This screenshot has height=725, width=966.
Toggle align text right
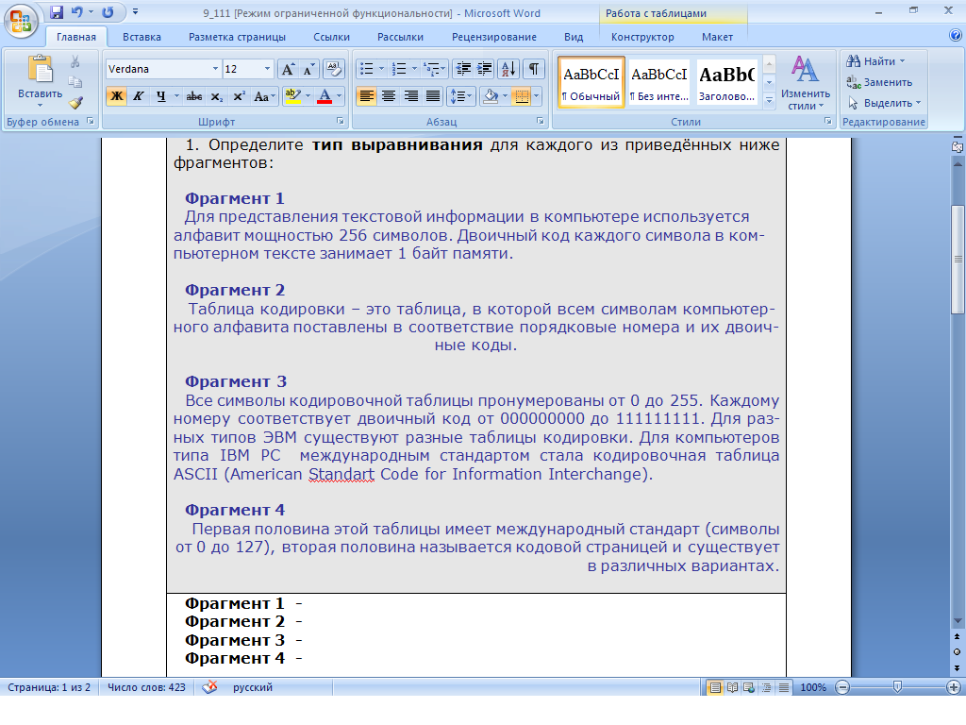coord(411,96)
